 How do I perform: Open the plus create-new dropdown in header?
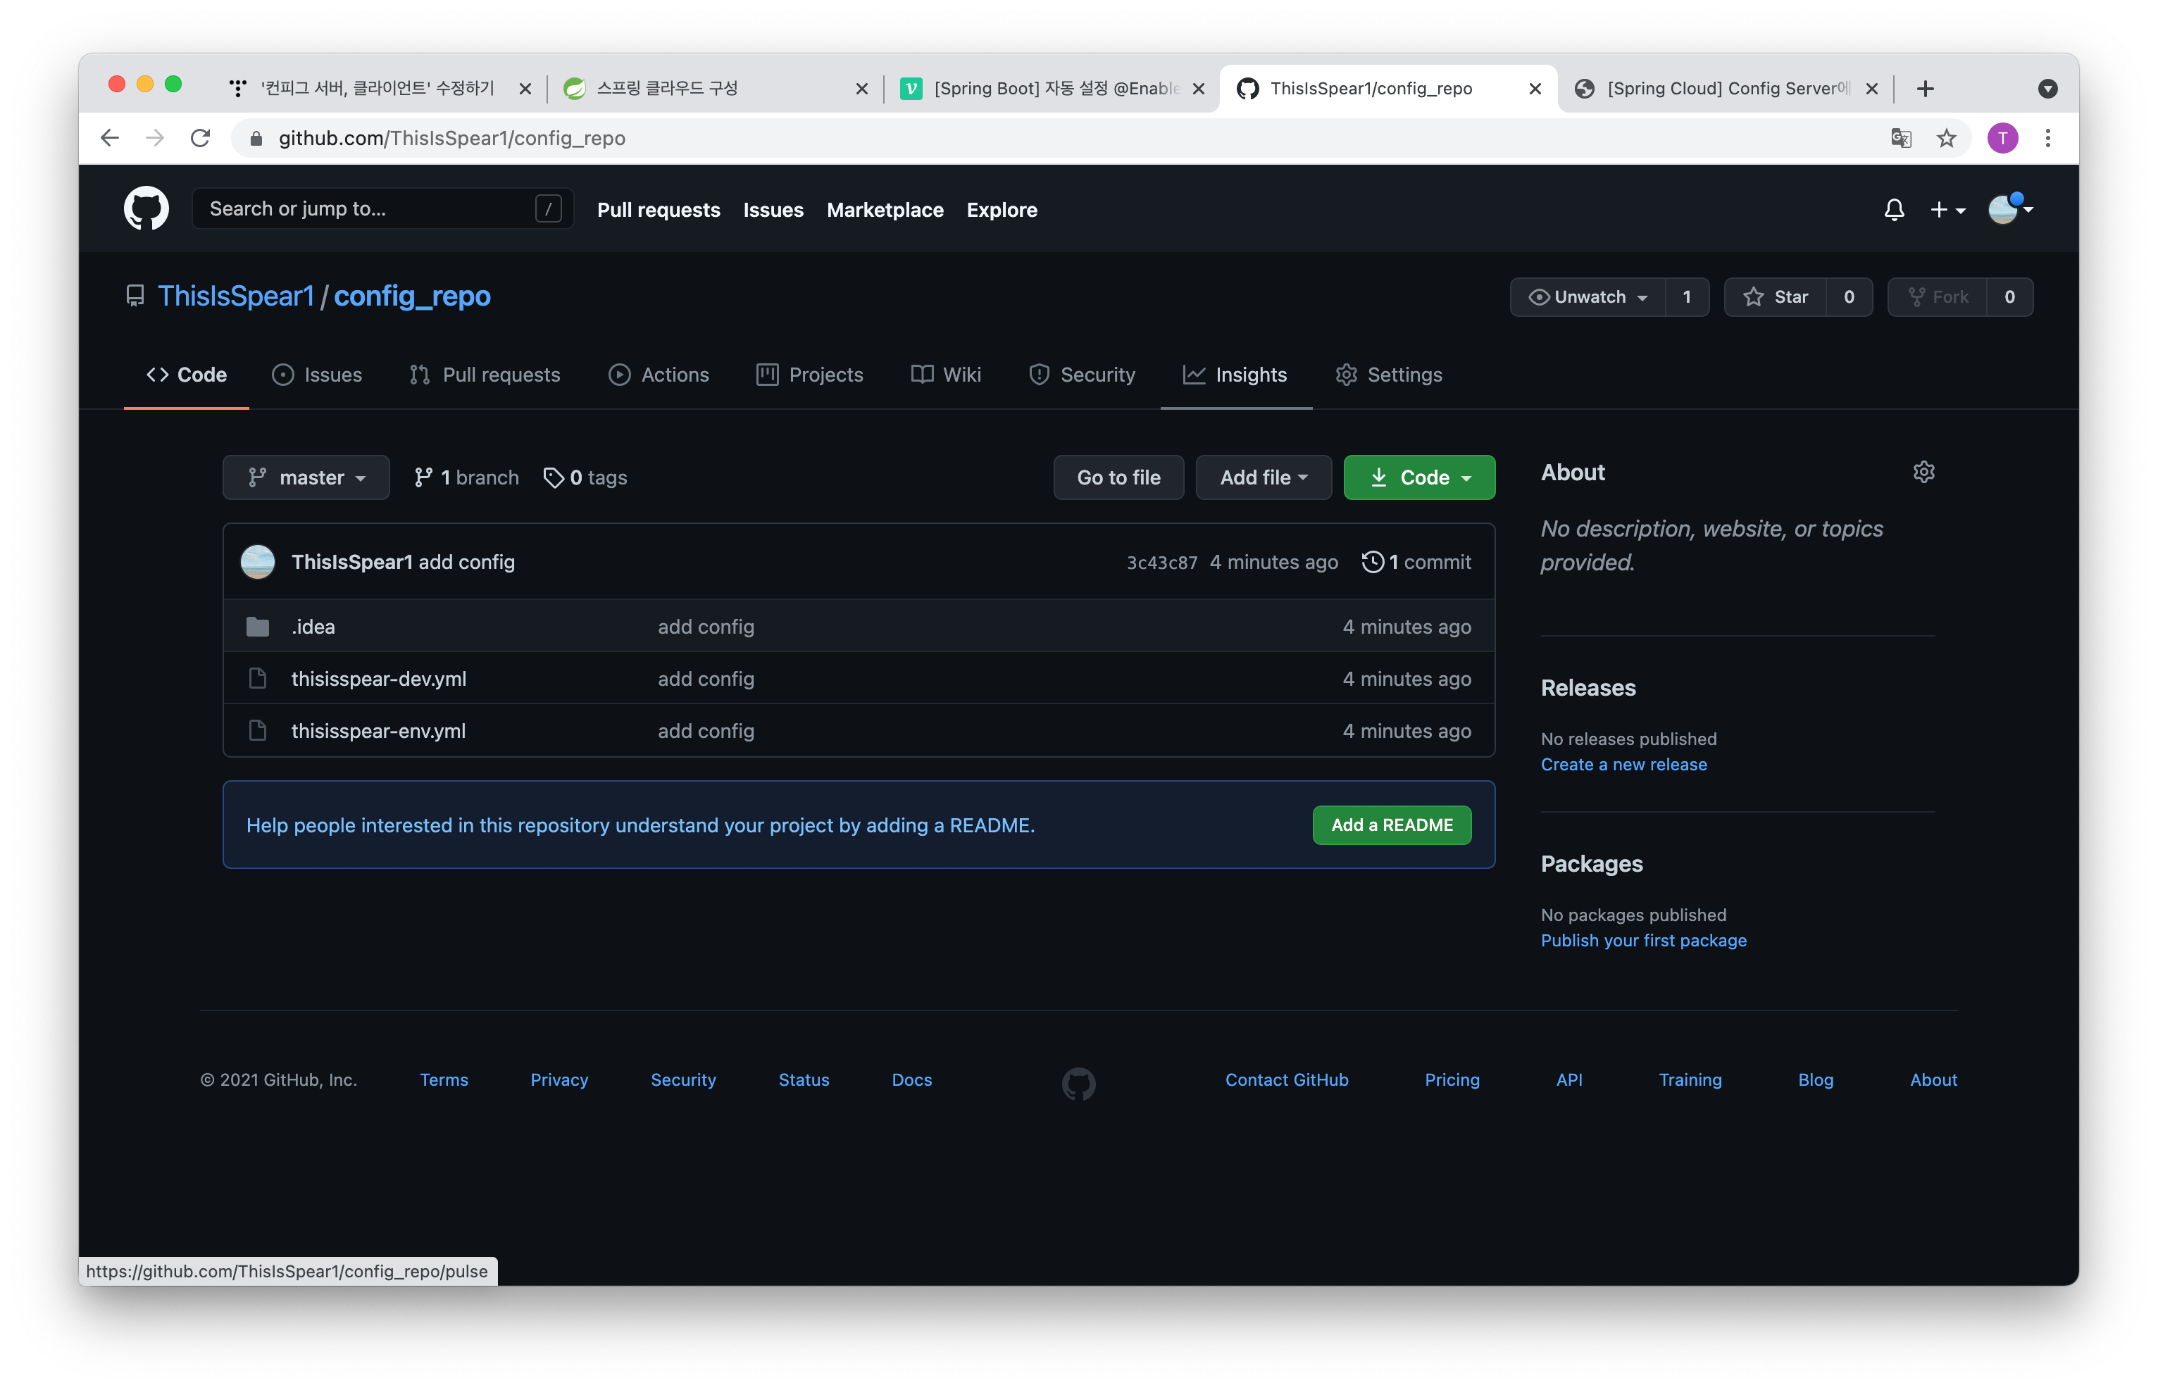(1947, 209)
